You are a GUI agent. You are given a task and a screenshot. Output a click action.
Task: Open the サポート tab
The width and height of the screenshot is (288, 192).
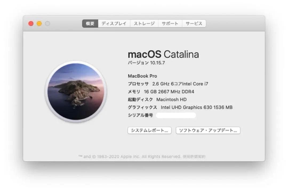170,23
